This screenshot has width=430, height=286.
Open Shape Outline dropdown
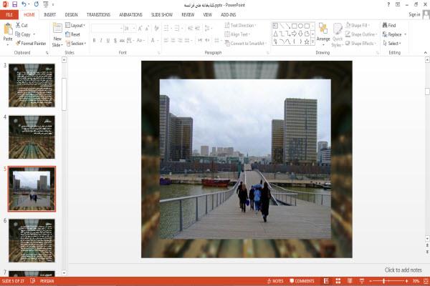[x=361, y=34]
